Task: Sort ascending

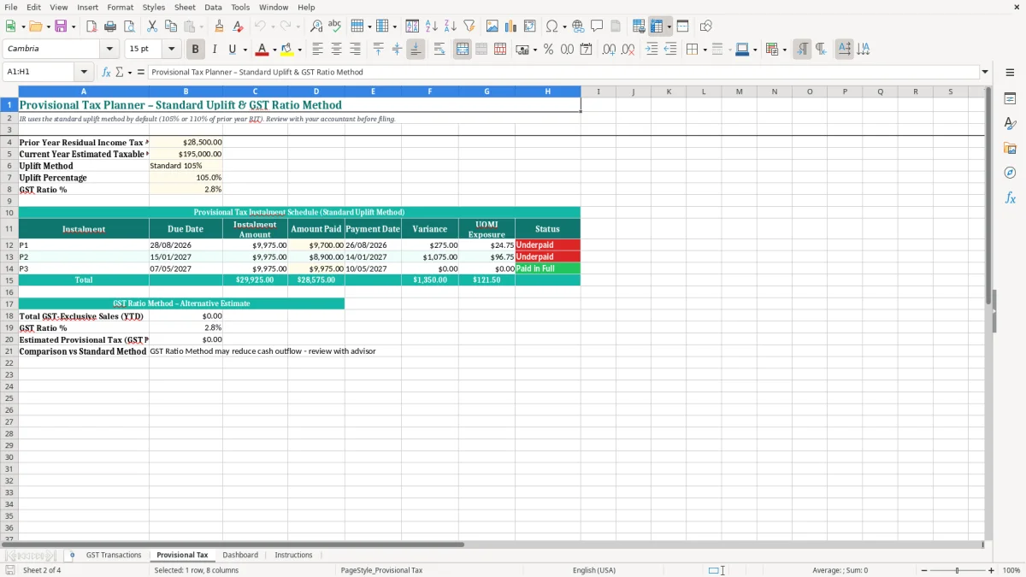Action: click(432, 26)
